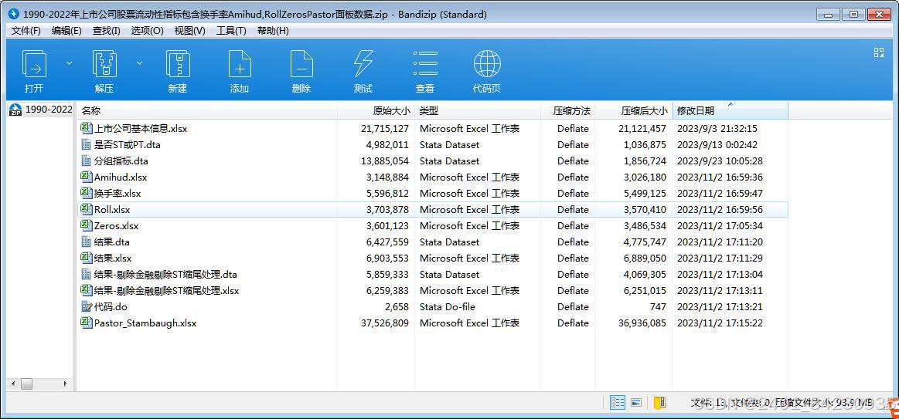Click Excel icon of Roll.xlsx
Screen dimensions: 899x419
(87, 210)
